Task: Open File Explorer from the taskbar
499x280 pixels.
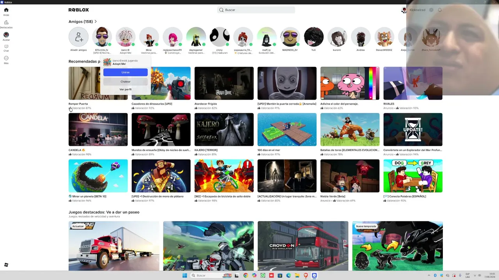Action: tap(297, 275)
